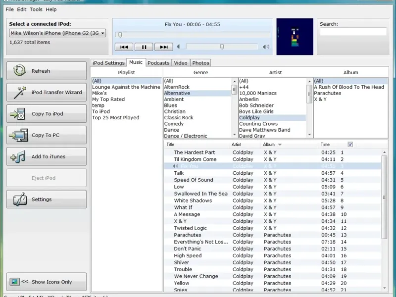
Task: Click the volume slider handle
Action: coord(222,47)
